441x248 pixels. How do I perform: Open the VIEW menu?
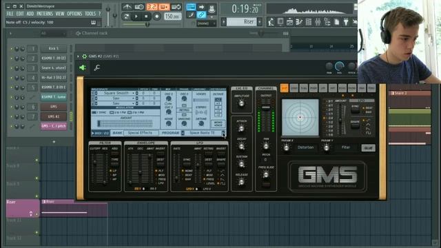pyautogui.click(x=60, y=14)
